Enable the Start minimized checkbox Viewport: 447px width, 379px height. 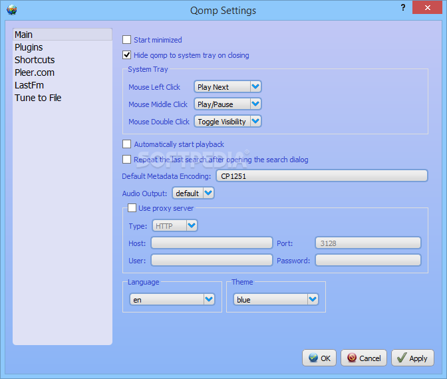point(126,40)
